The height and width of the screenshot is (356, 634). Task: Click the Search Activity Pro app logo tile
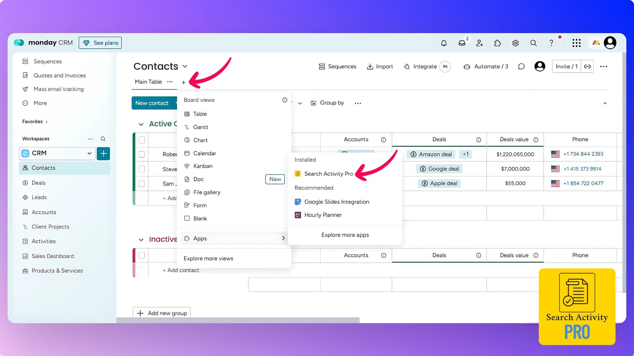(577, 307)
